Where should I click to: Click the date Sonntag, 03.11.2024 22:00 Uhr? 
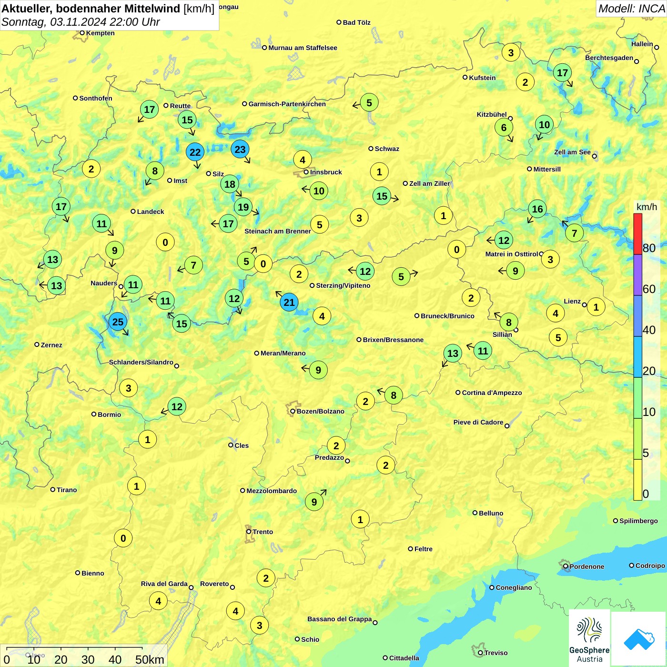[x=81, y=22]
